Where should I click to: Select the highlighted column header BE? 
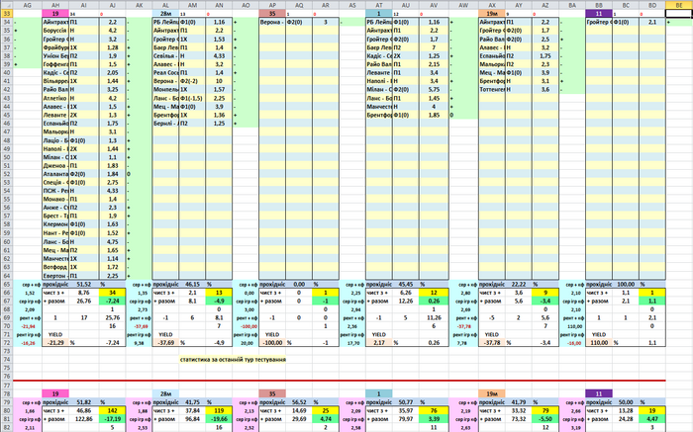(679, 5)
